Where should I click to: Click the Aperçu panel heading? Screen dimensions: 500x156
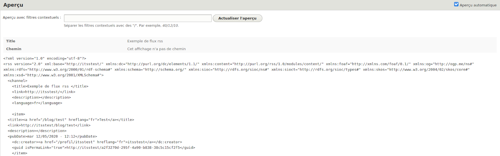[x=13, y=5]
